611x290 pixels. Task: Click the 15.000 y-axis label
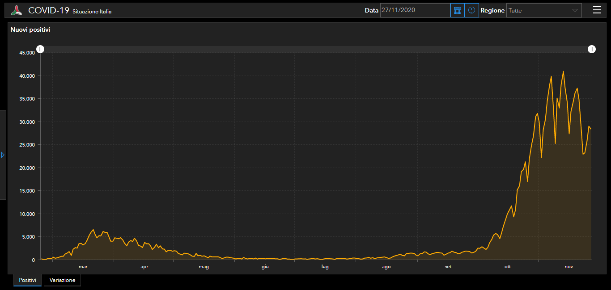26,191
